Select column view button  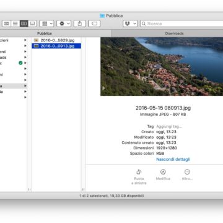(x=24, y=24)
